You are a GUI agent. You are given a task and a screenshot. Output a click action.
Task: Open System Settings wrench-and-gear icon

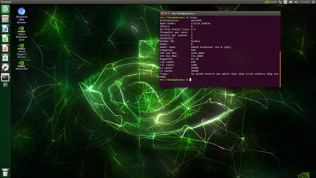(x=5, y=67)
